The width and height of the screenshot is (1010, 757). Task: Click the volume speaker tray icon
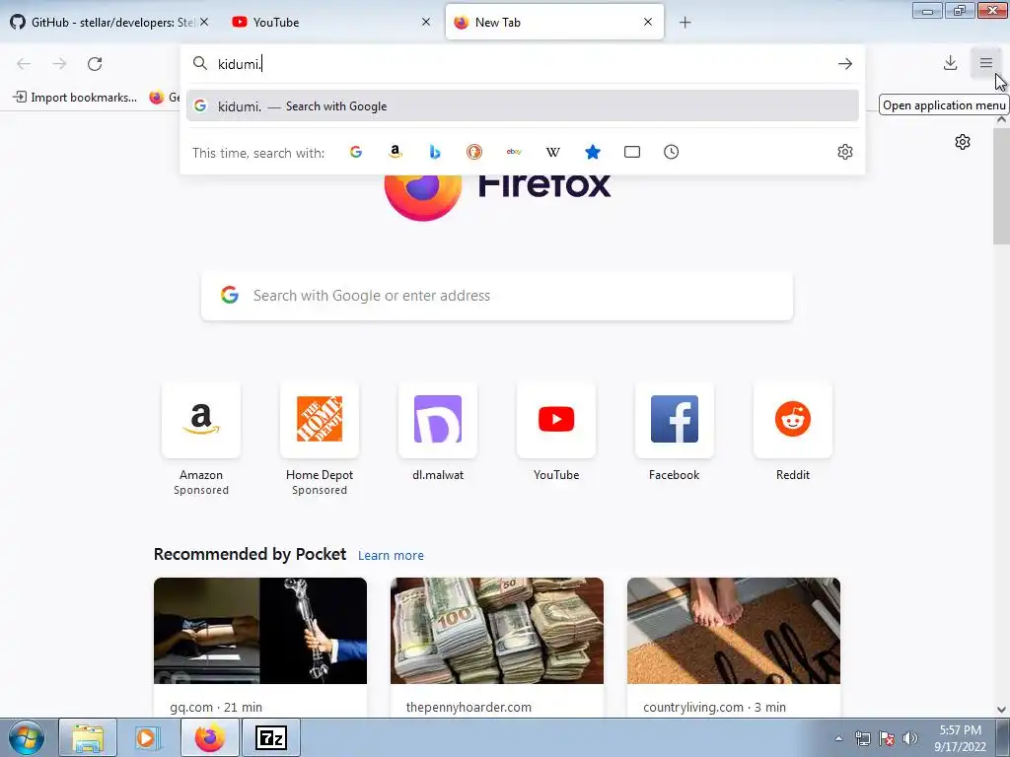910,738
